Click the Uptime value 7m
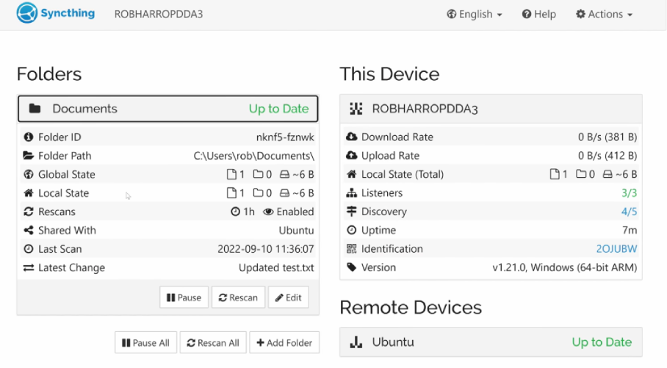This screenshot has height=368, width=667. [x=630, y=230]
